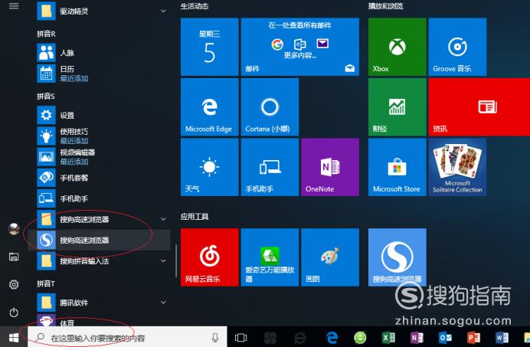The width and height of the screenshot is (530, 347).
Task: Open the 画图 paint tile
Action: tap(330, 257)
